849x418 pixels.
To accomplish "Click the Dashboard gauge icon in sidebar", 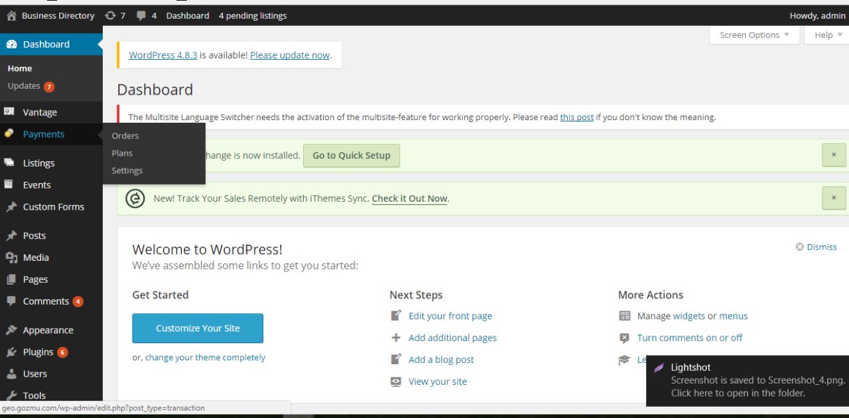I will [11, 44].
